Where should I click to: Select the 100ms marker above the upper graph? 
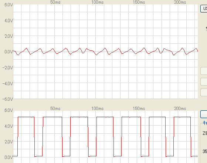[98, 2]
